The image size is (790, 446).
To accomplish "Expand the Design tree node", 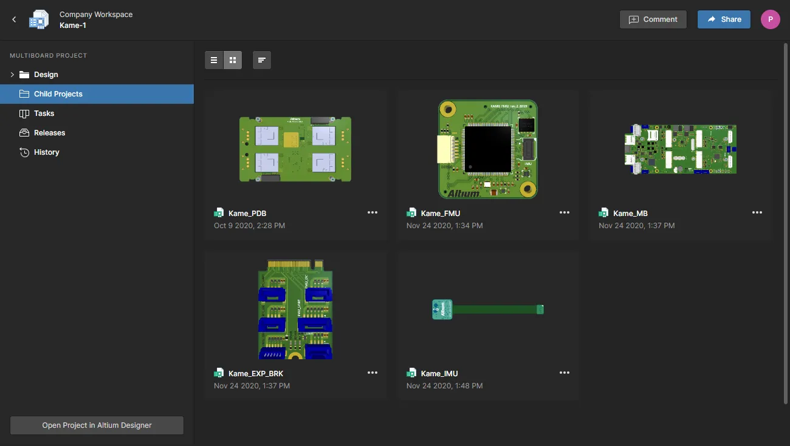I will tap(12, 75).
